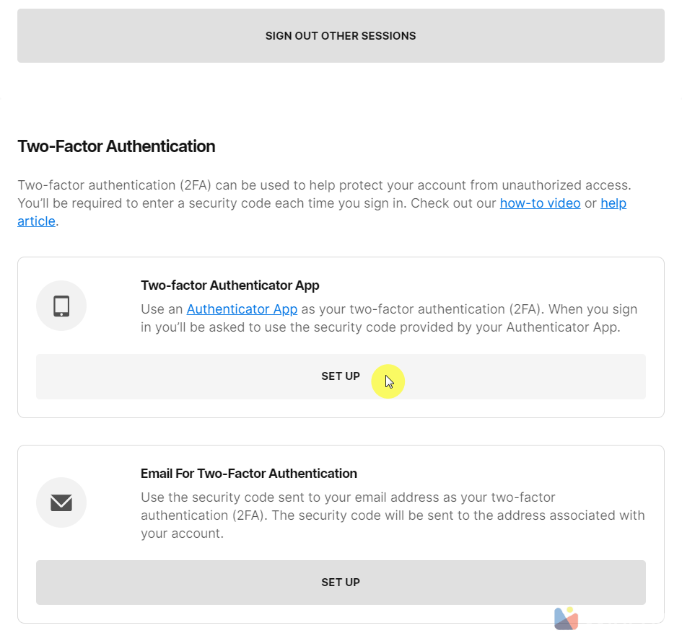Follow the Authenticator App hyperlink

click(x=242, y=309)
